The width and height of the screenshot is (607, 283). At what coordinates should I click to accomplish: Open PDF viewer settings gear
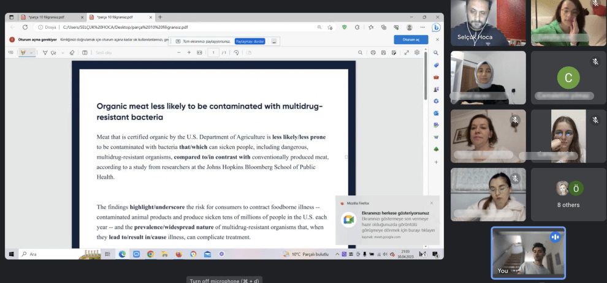[417, 53]
